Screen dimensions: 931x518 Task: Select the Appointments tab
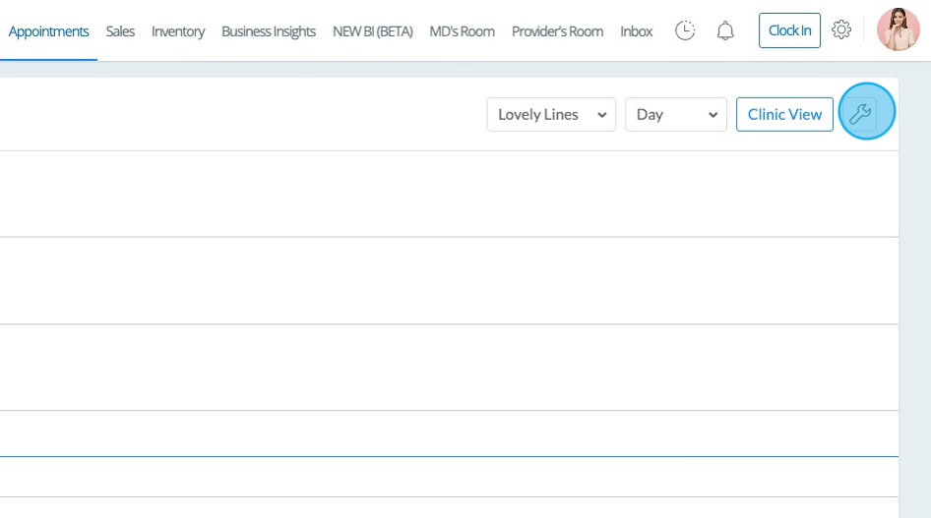click(x=48, y=31)
